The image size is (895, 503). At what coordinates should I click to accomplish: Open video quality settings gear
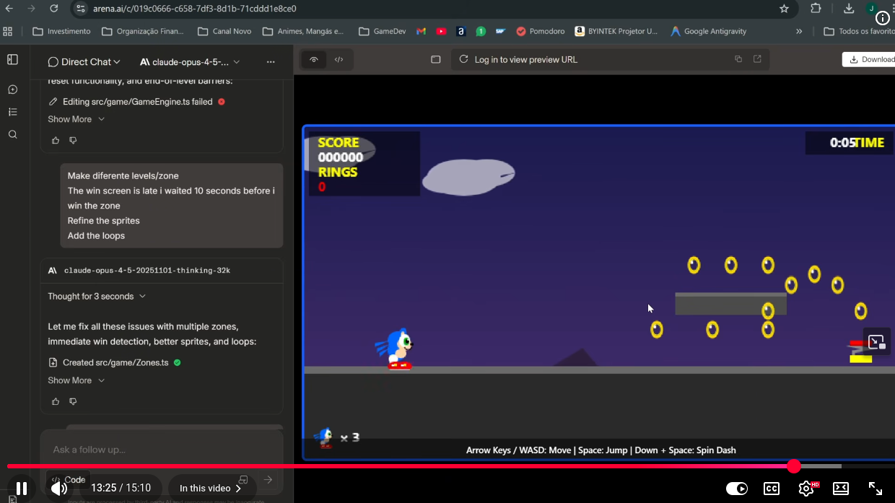pos(805,489)
